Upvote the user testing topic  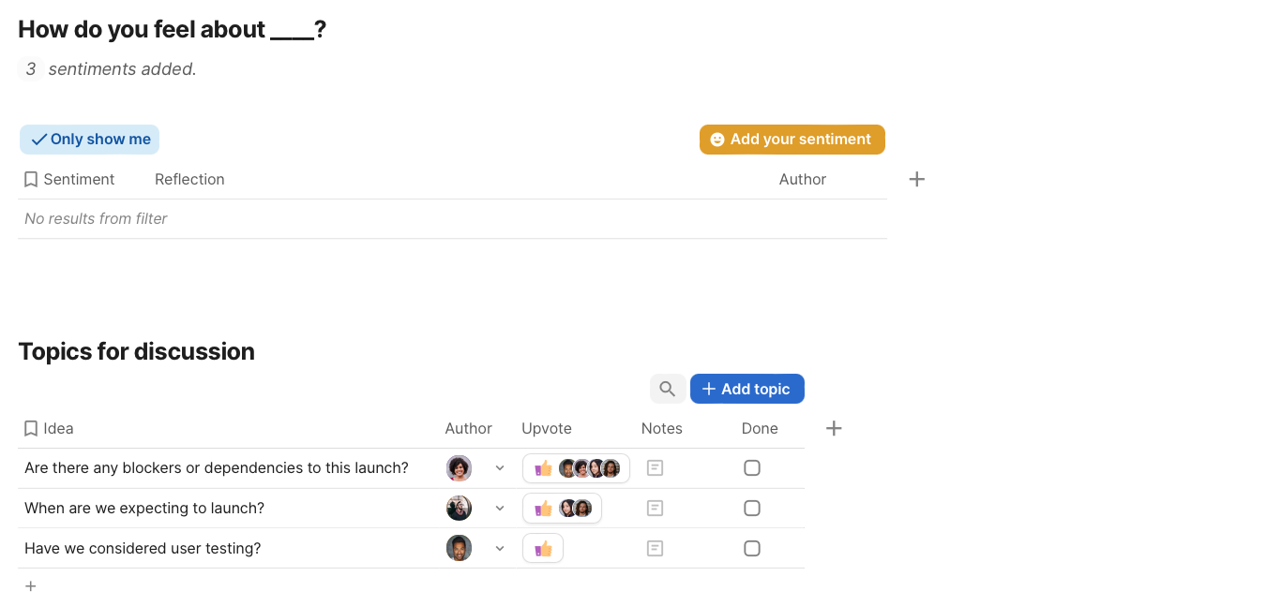pos(543,548)
